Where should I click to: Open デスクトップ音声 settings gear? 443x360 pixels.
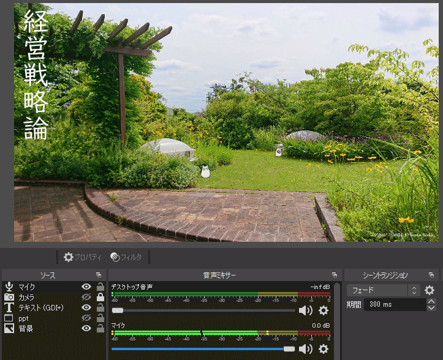[x=324, y=310]
